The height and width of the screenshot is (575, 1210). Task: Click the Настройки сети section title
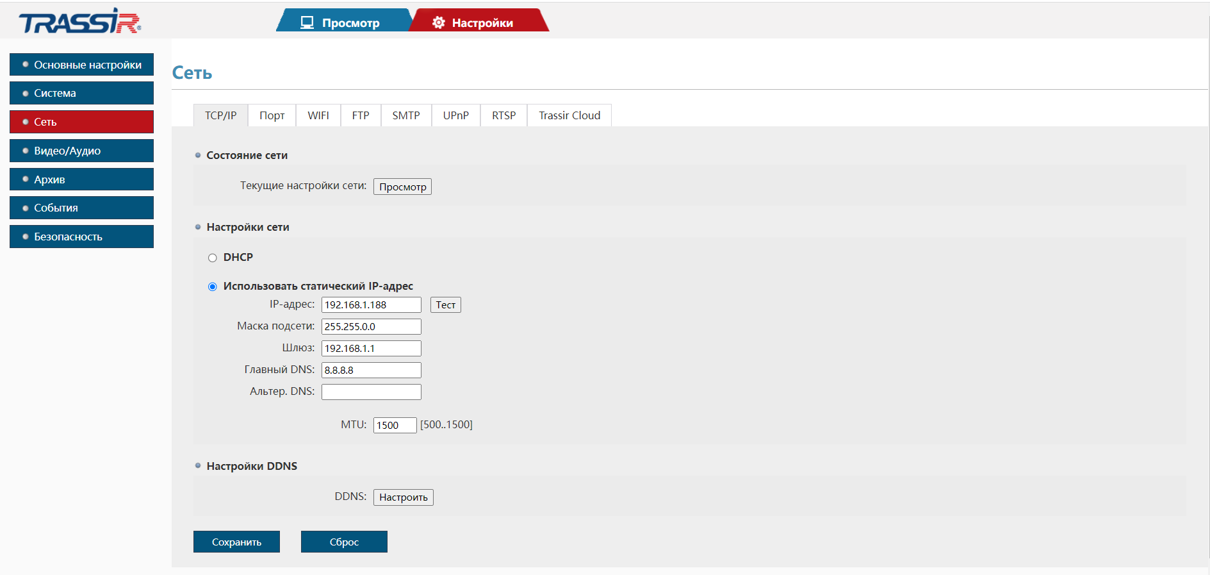click(x=248, y=227)
